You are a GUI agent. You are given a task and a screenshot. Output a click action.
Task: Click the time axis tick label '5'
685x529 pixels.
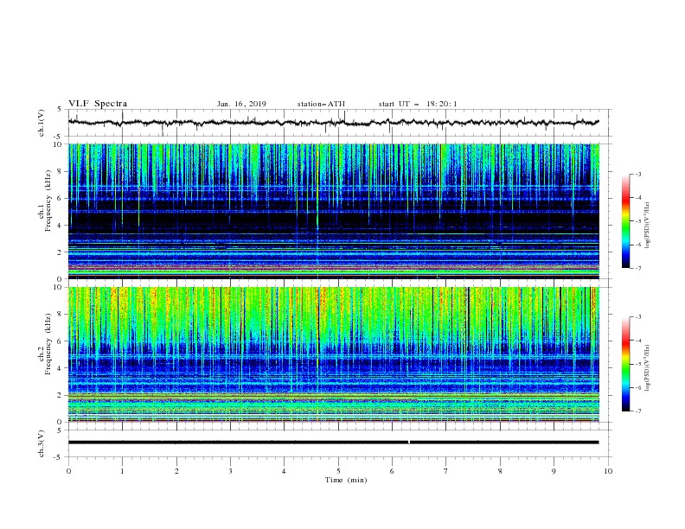coord(338,471)
